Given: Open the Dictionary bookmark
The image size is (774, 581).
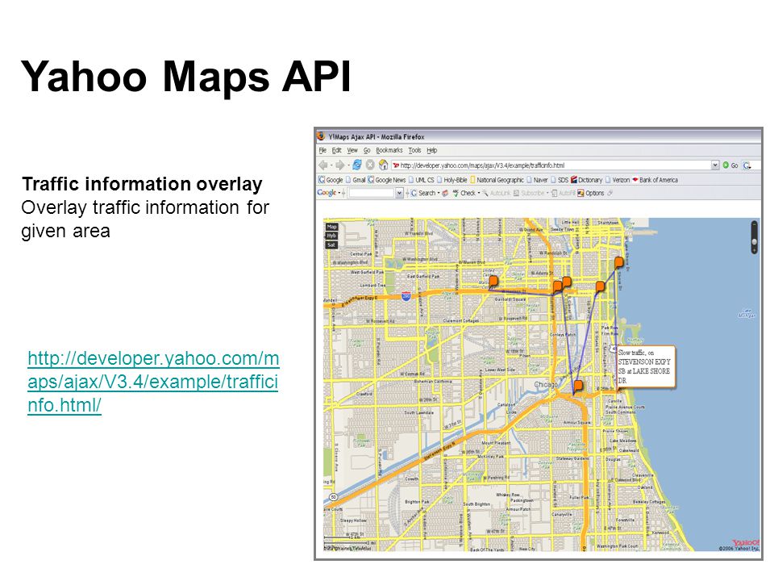Looking at the screenshot, I should tap(586, 180).
